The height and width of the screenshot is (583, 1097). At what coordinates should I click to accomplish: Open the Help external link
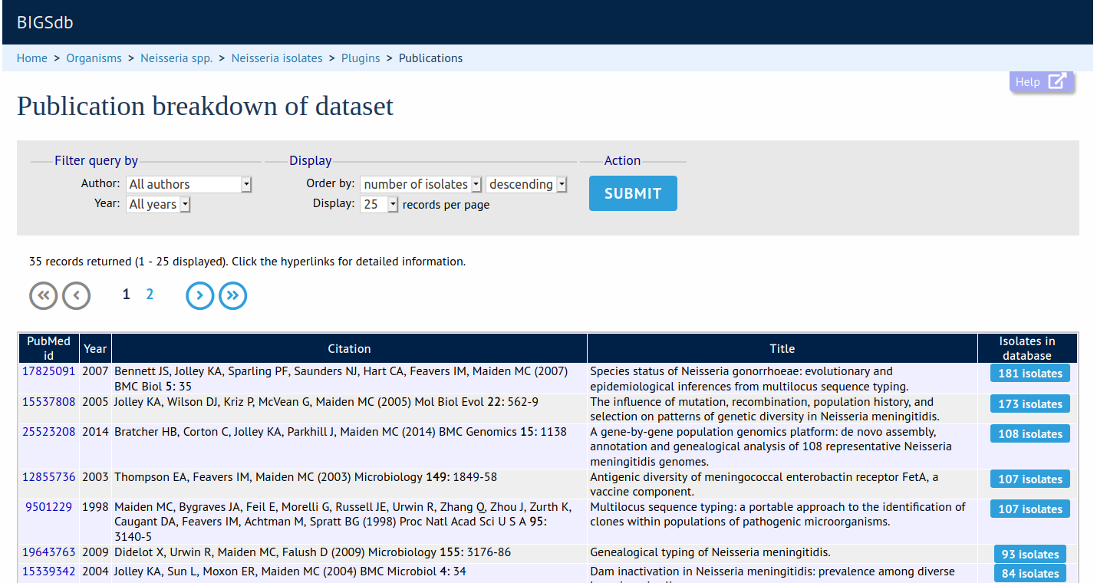(1041, 82)
